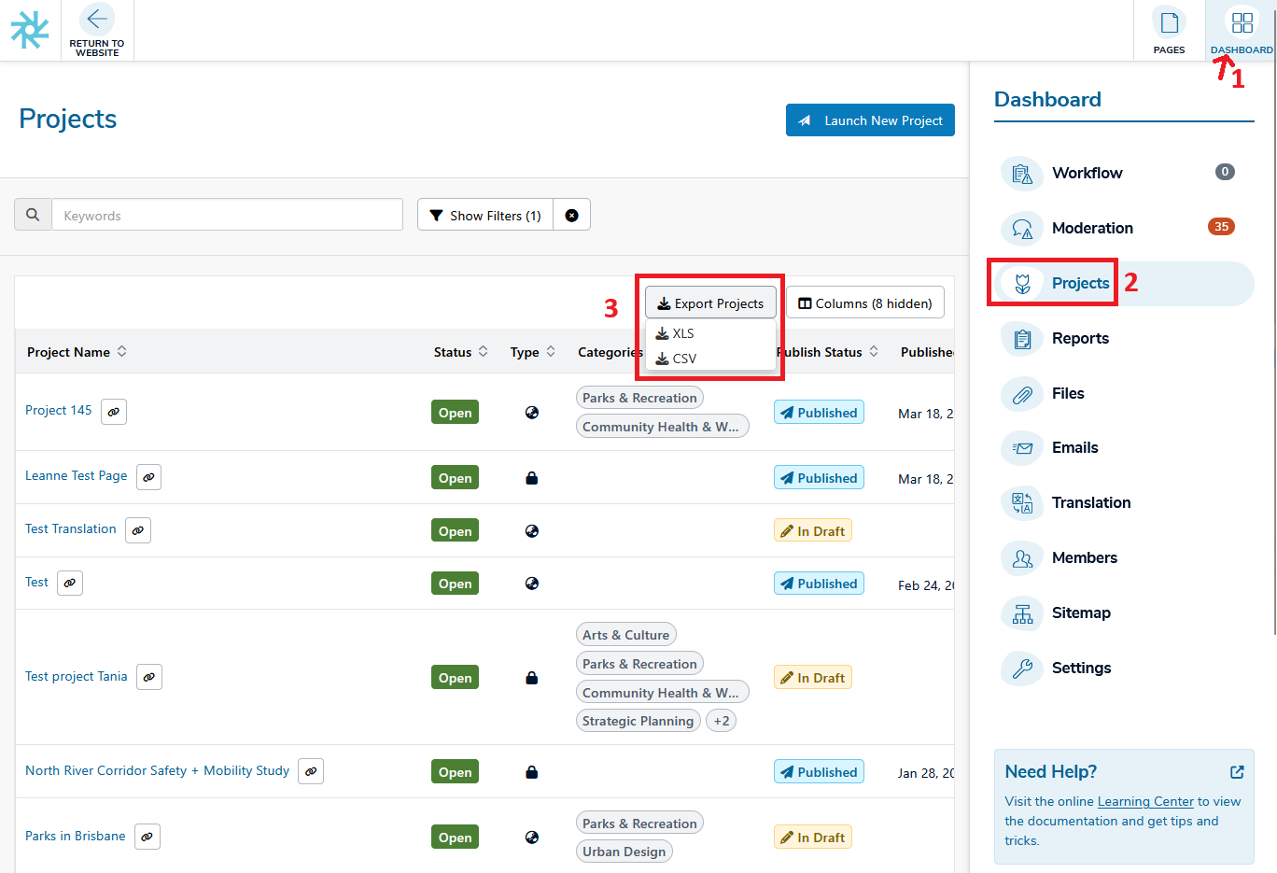Open Columns (8 hidden) selector
The height and width of the screenshot is (873, 1277).
[864, 303]
